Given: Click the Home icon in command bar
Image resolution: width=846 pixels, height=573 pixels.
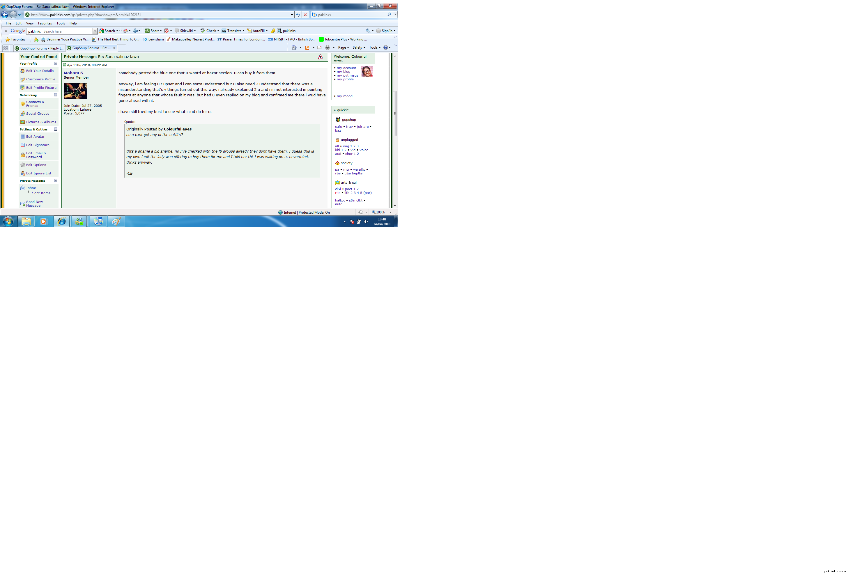Looking at the screenshot, I should (294, 48).
